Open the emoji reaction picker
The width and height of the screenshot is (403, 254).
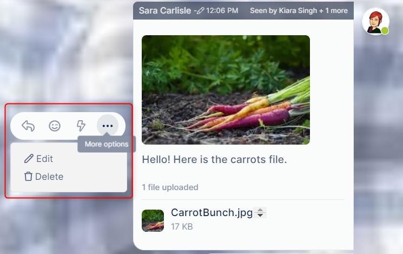[x=55, y=126]
